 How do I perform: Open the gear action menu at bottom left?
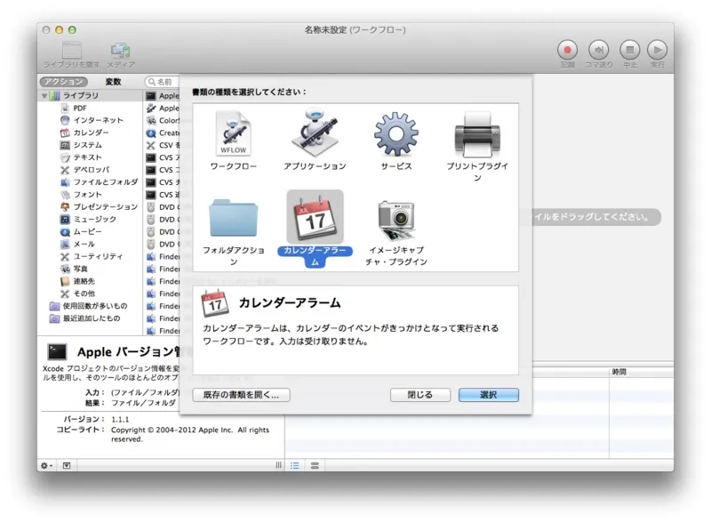(x=46, y=465)
